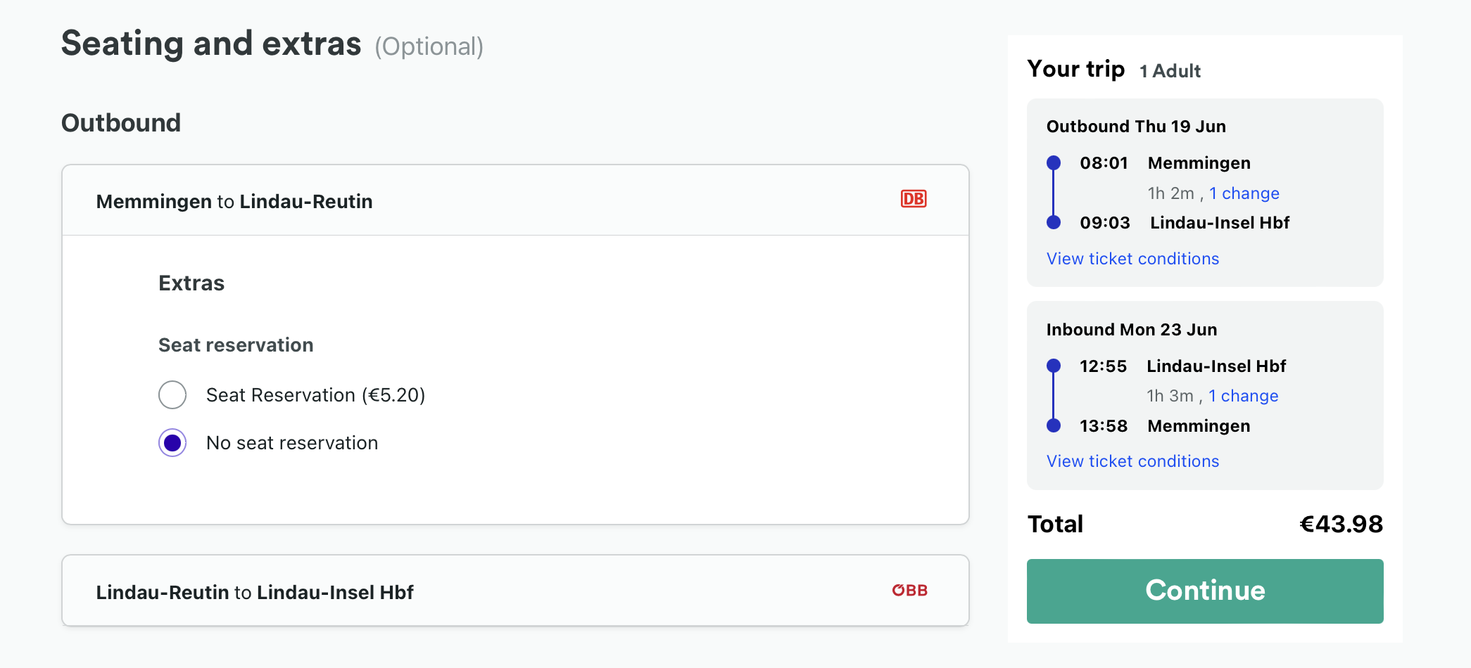
Task: Click the DB railway logo icon
Action: coord(914,199)
